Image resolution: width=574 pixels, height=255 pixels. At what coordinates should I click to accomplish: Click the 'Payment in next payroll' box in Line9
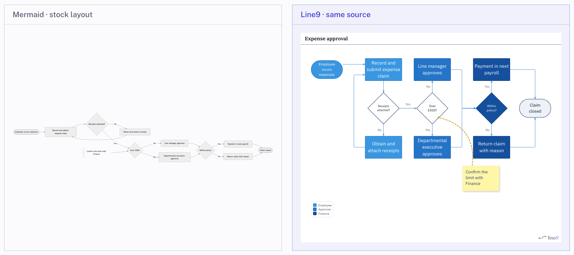(x=491, y=70)
